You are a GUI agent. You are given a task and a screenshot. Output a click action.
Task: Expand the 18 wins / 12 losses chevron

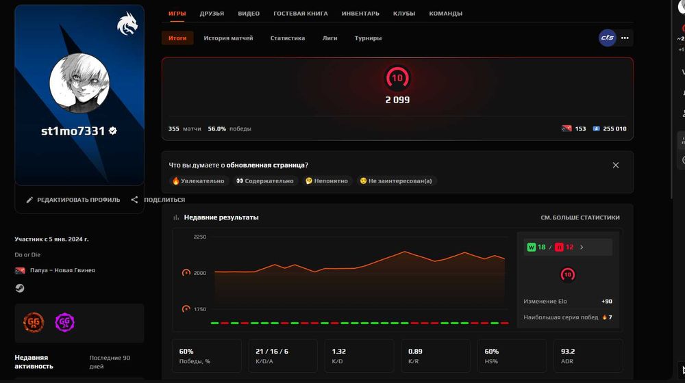click(x=582, y=247)
